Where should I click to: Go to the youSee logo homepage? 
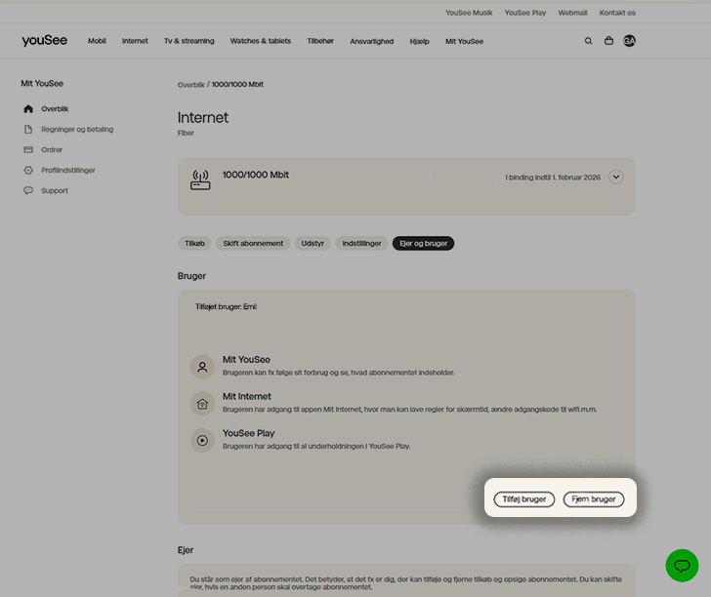(x=44, y=41)
